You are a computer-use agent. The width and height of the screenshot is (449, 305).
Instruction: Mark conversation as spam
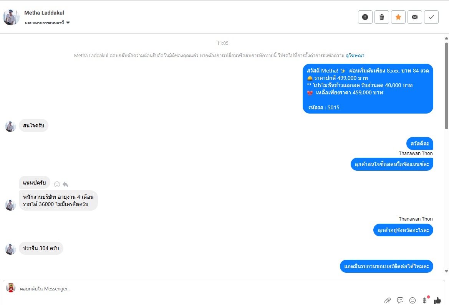365,17
